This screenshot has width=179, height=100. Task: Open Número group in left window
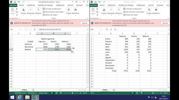(38, 12)
